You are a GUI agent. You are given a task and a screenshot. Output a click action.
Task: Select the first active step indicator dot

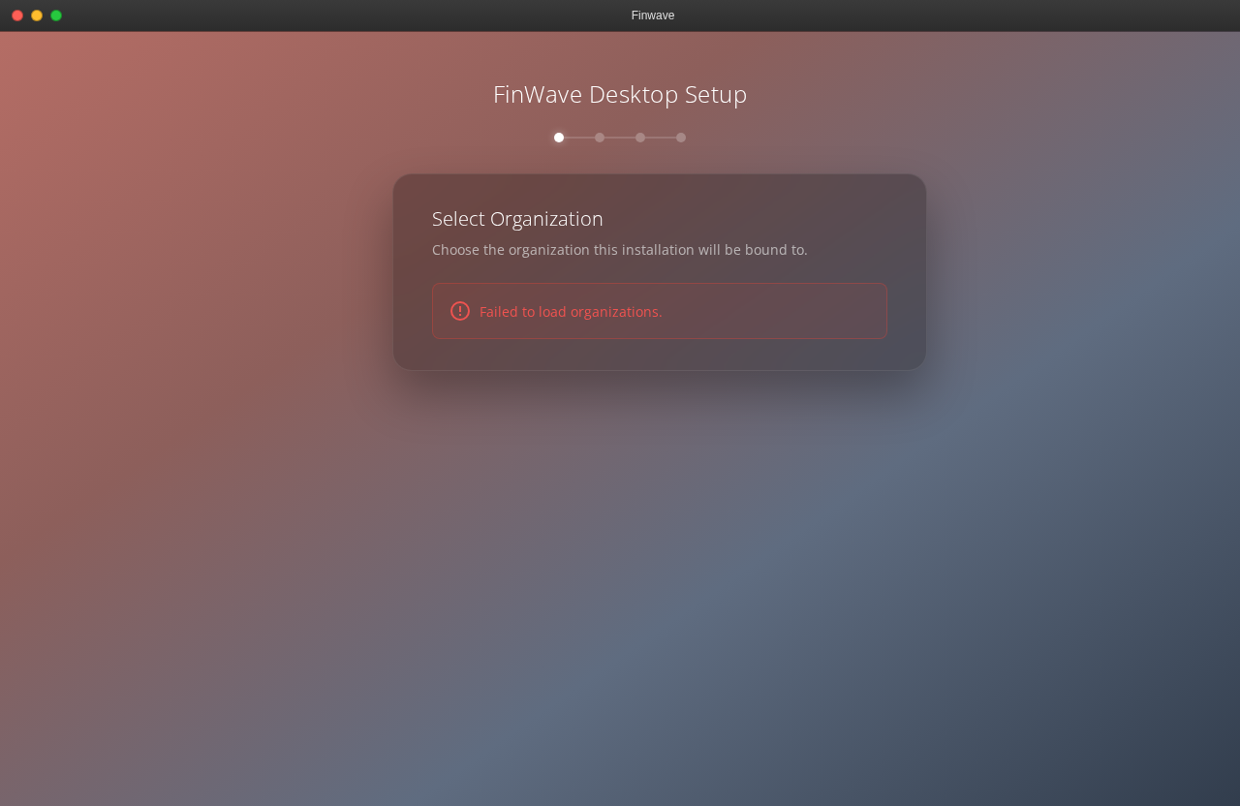(x=559, y=138)
